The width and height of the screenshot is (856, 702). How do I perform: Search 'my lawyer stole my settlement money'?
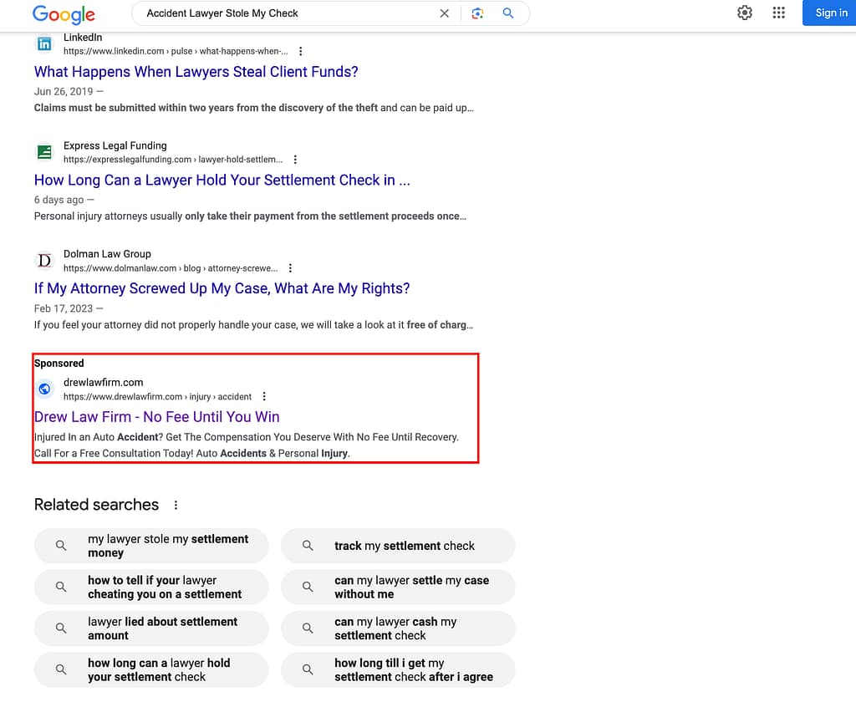(x=151, y=546)
